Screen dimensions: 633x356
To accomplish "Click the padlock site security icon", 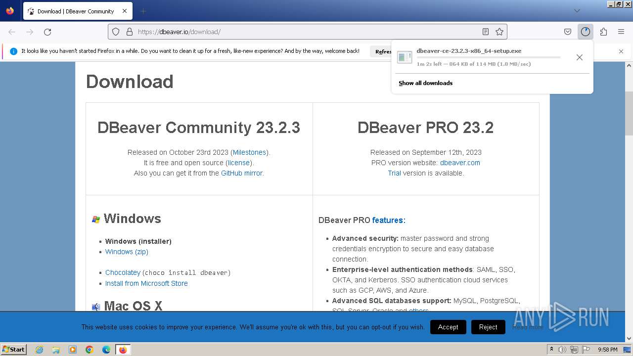I will [x=130, y=32].
